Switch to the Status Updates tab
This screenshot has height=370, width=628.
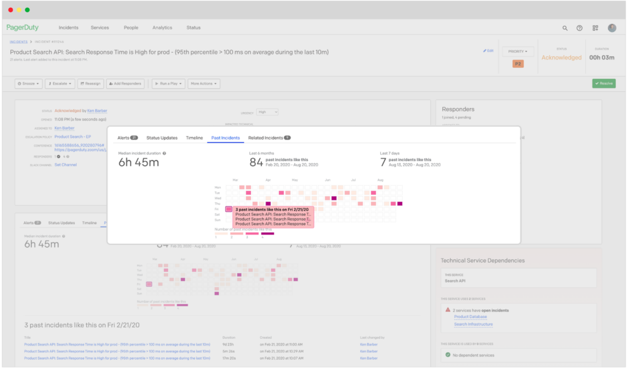coord(162,138)
